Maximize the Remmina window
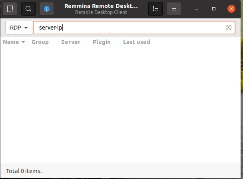The width and height of the screenshot is (243, 179). [214, 9]
